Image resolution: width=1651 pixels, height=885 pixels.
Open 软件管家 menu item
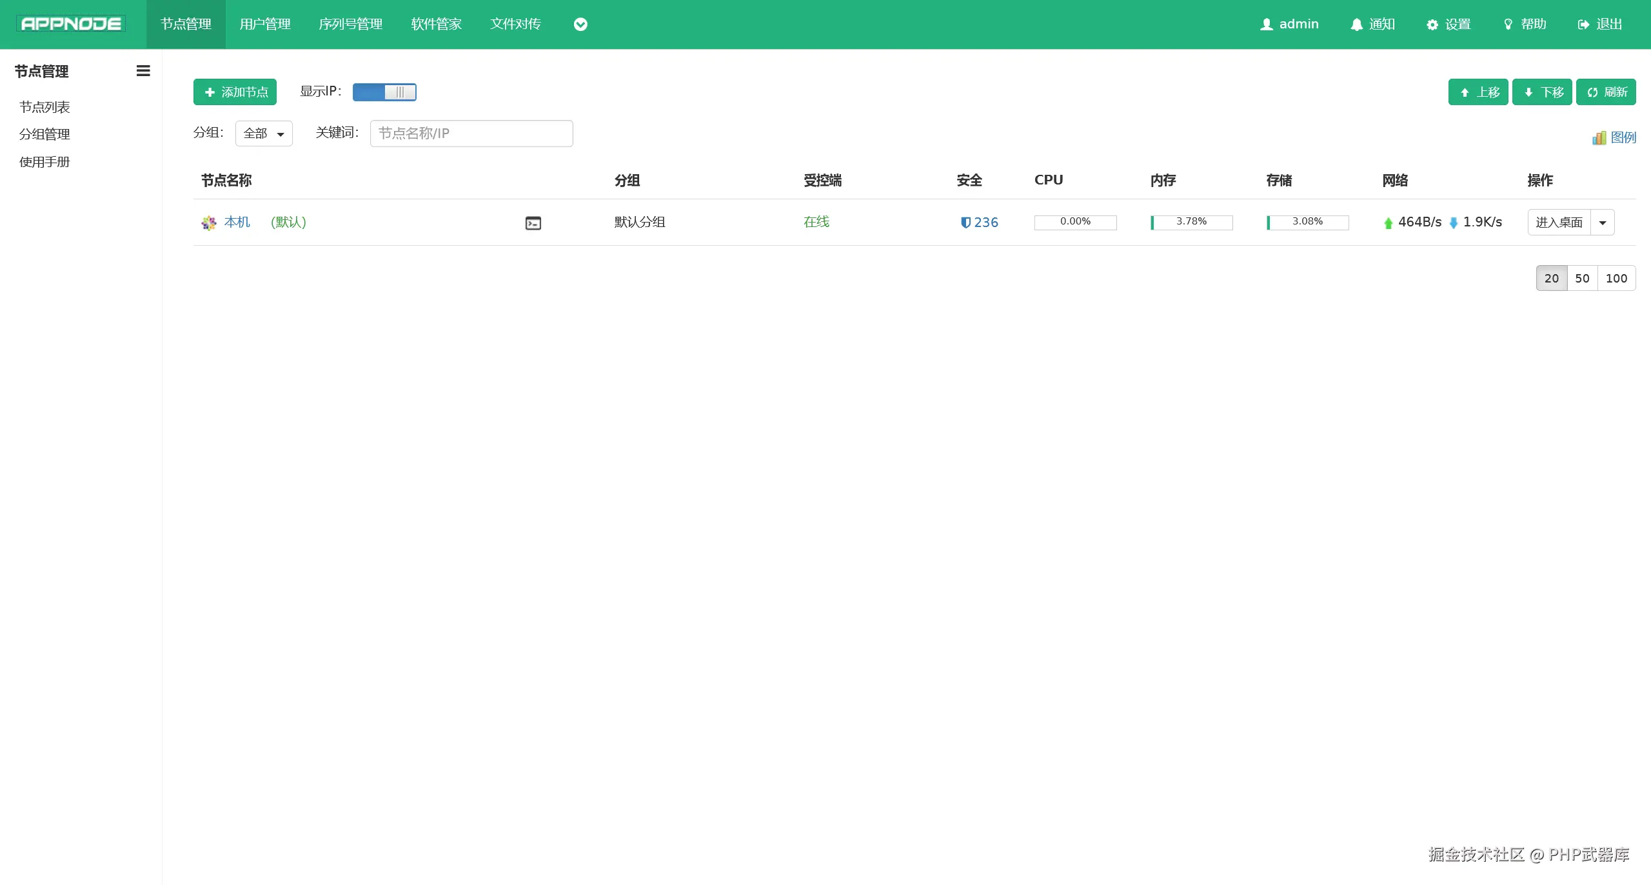[x=436, y=25]
